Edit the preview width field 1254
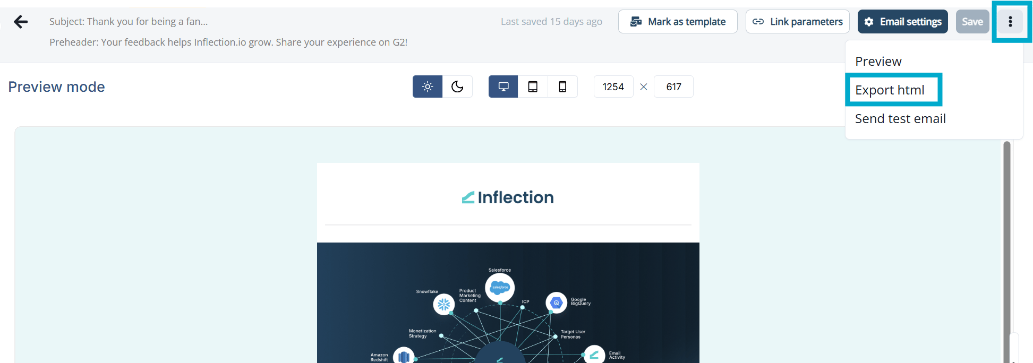 613,87
